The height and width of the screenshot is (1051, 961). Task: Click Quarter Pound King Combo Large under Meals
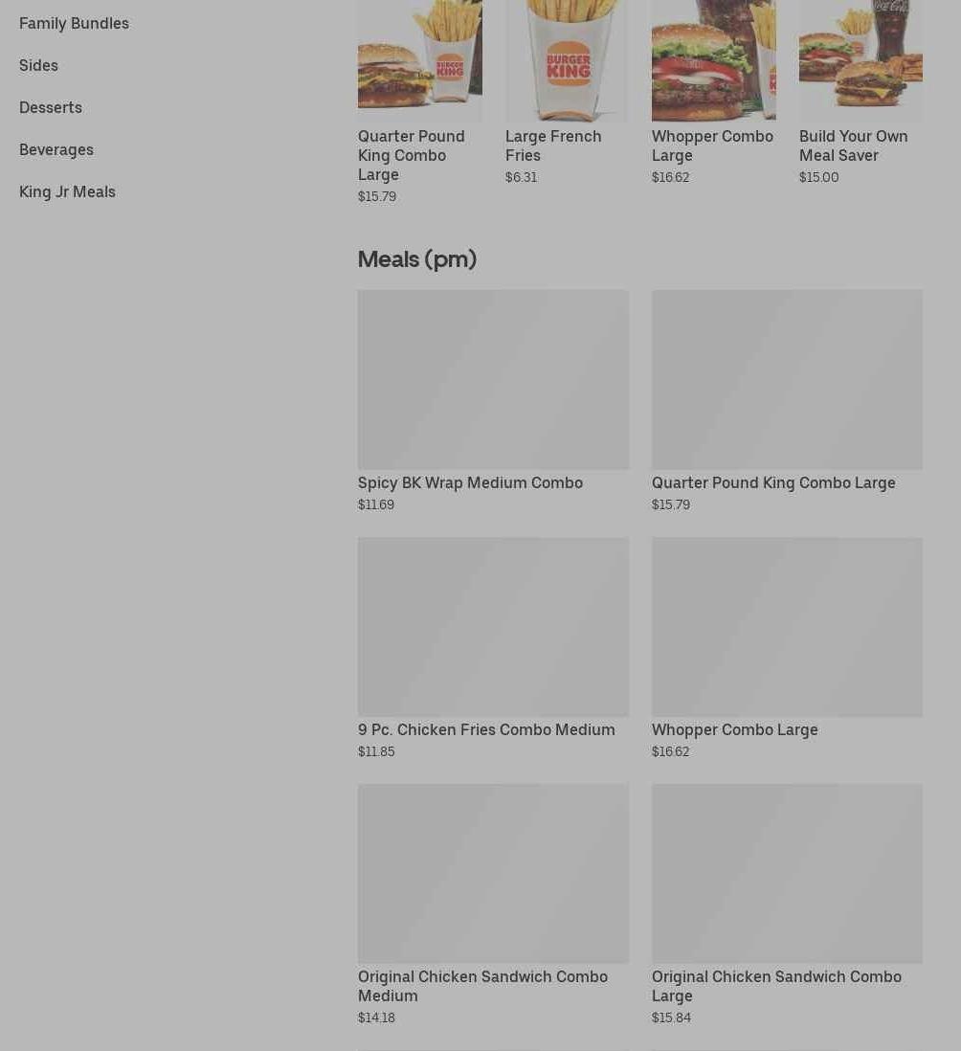coord(773,483)
